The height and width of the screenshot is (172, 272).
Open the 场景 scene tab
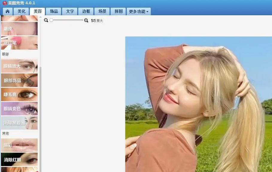tap(102, 11)
